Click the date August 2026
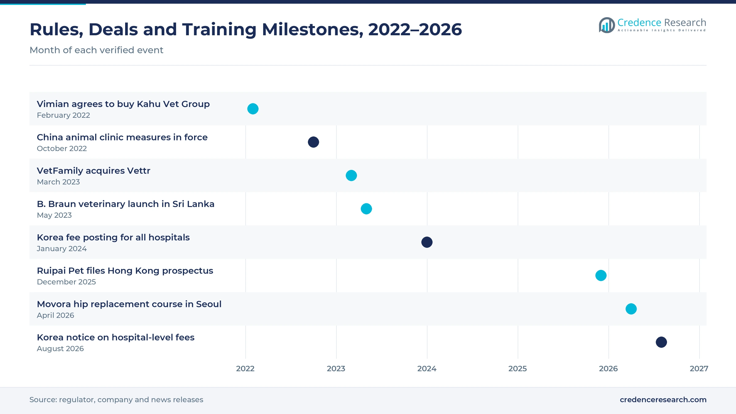This screenshot has height=414, width=736. 60,349
